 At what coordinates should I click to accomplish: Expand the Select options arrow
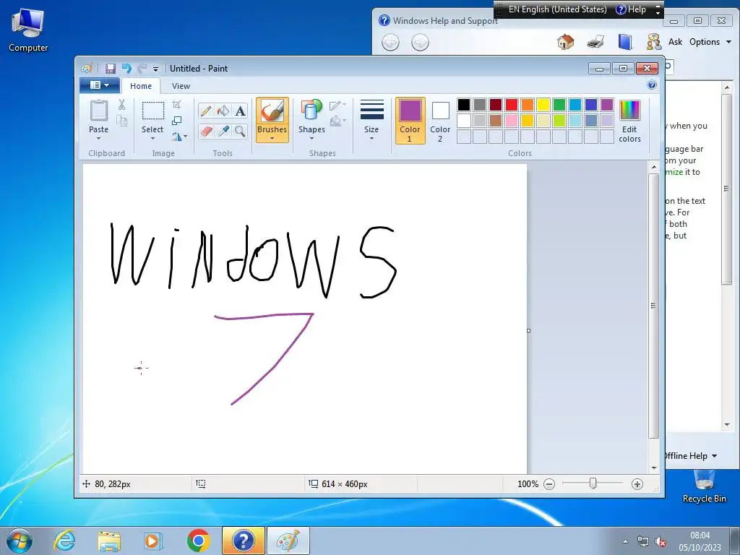[153, 138]
